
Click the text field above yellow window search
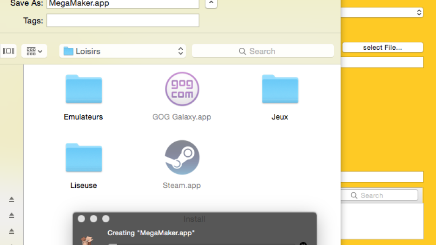382,177
